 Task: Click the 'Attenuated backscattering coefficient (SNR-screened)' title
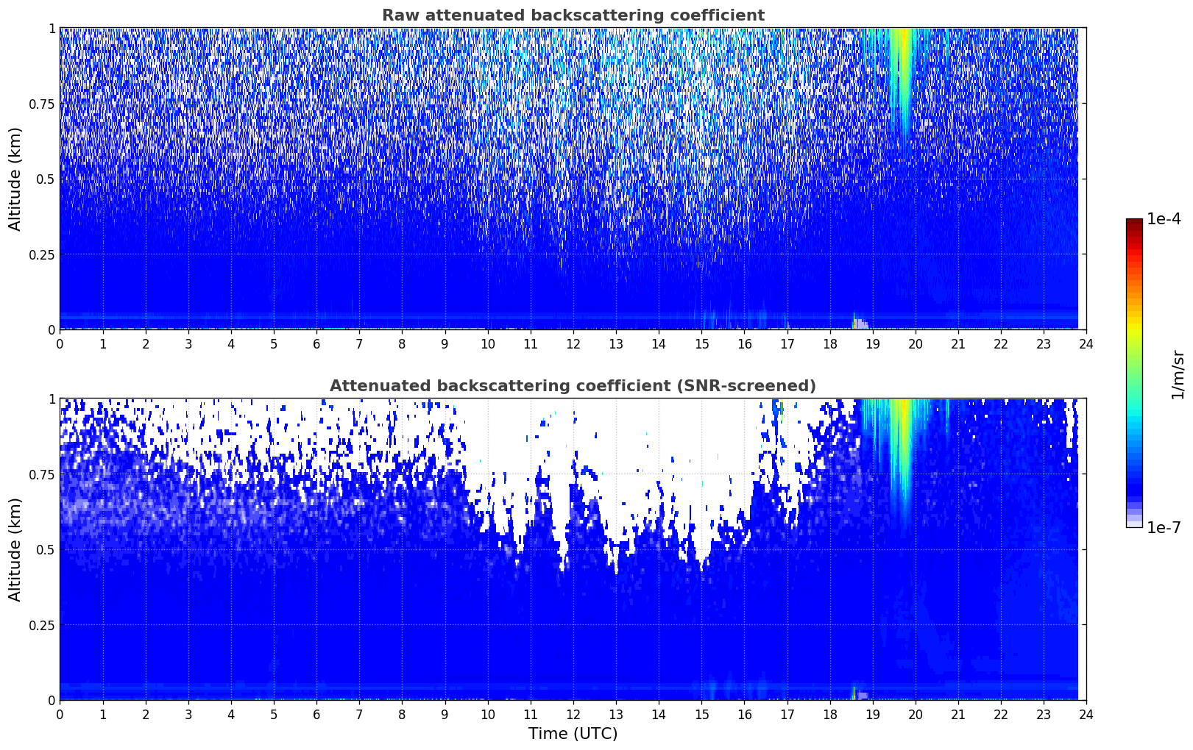point(573,386)
